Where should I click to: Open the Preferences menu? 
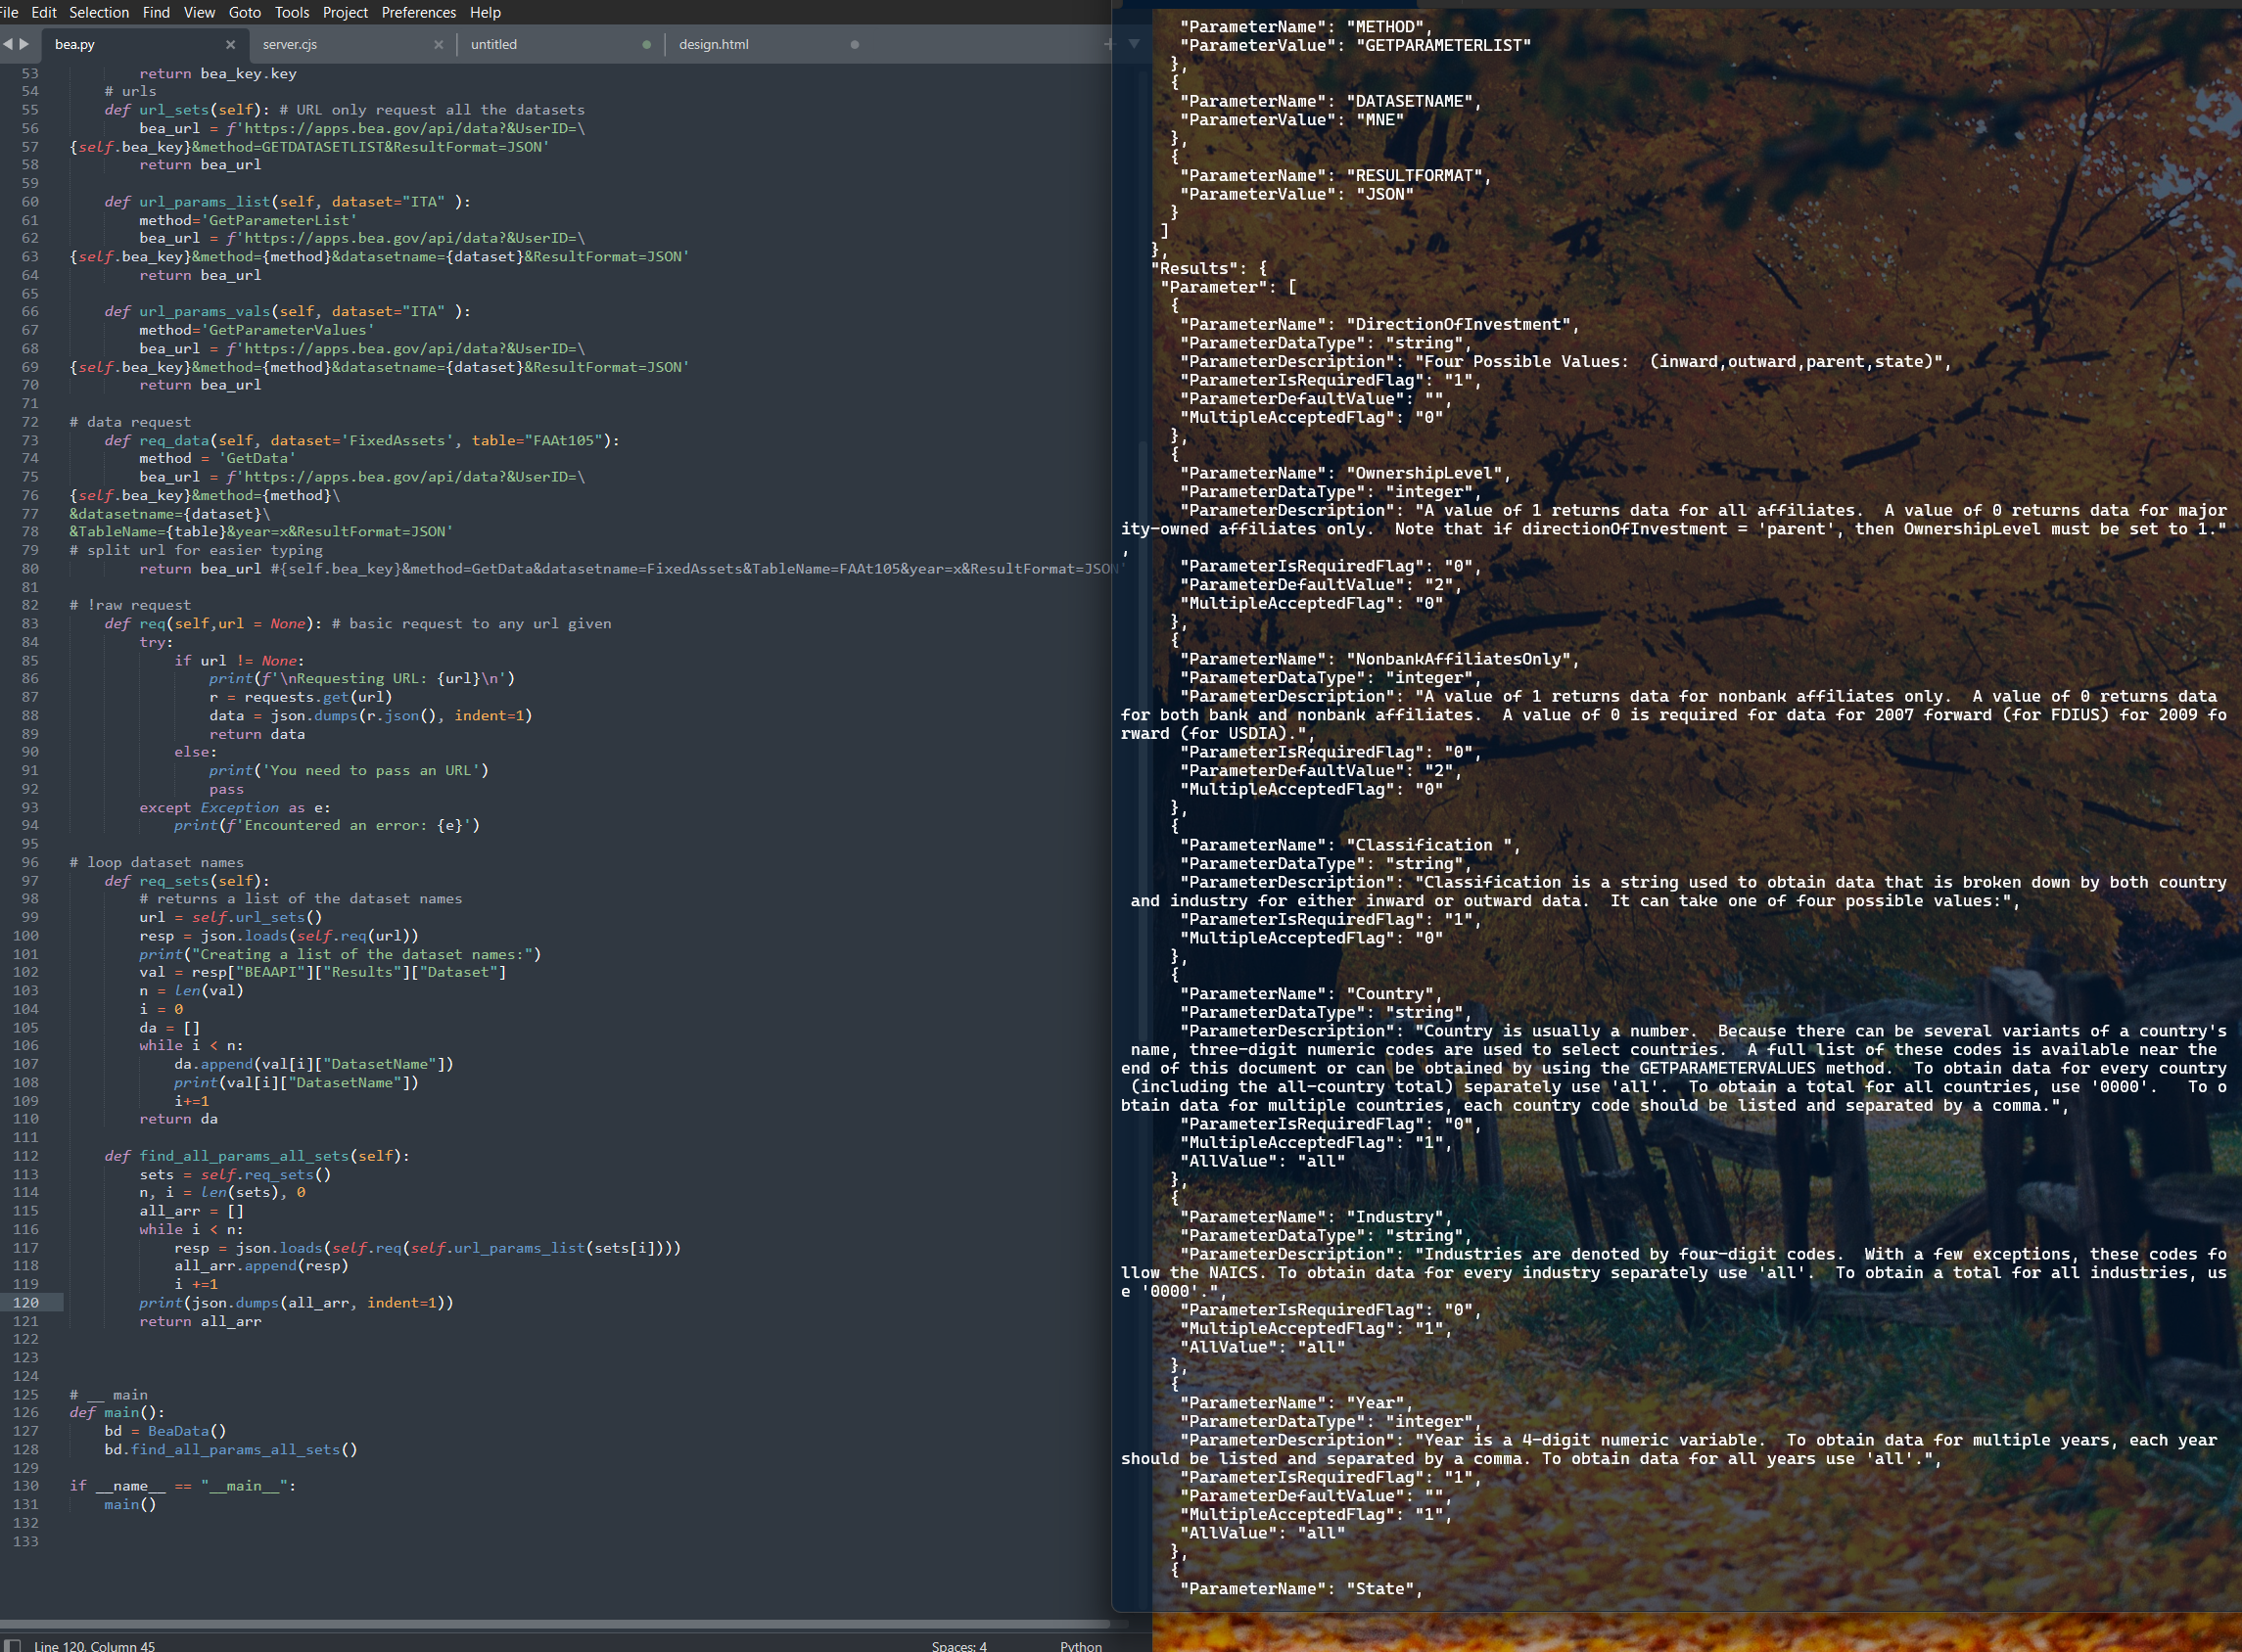418,12
